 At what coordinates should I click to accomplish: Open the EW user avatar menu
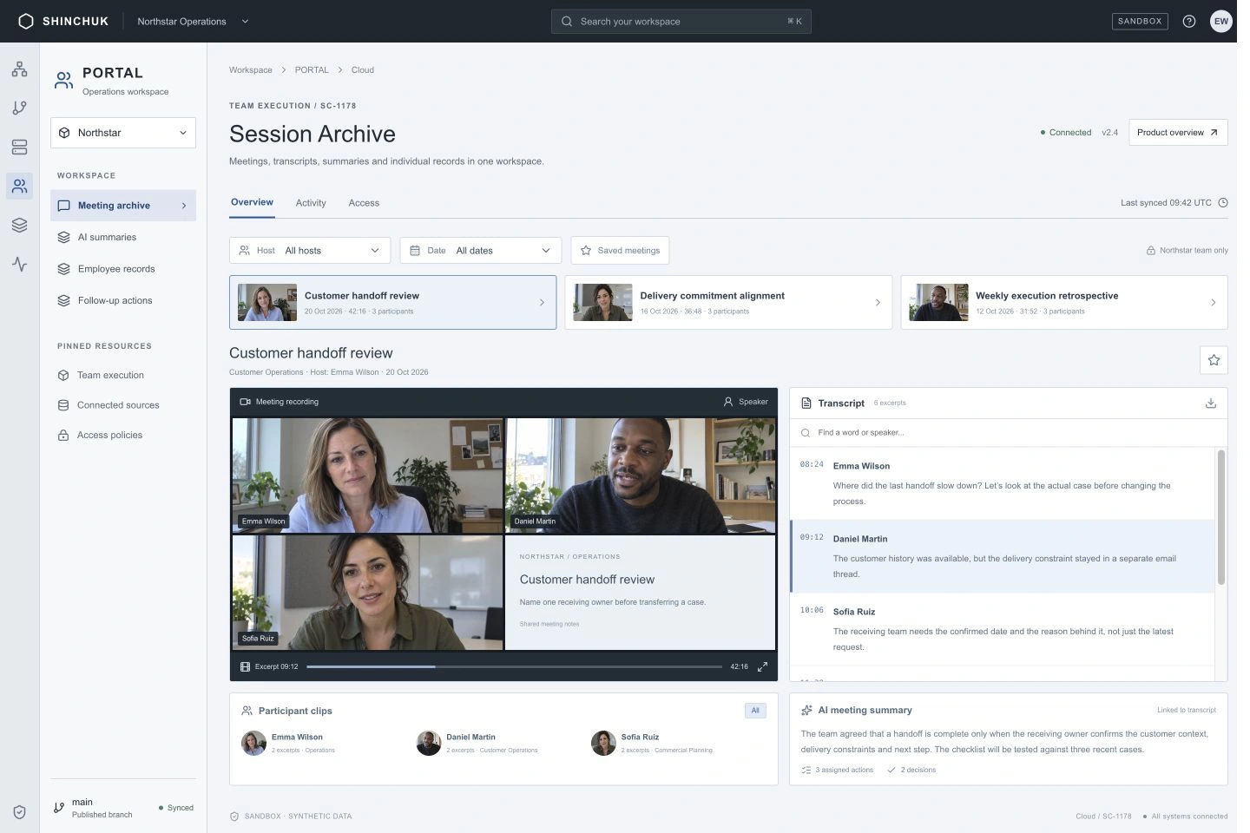tap(1221, 22)
